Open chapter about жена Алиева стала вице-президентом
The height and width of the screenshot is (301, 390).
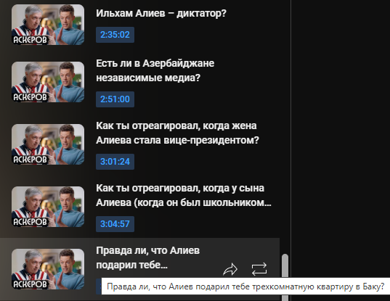pos(177,133)
